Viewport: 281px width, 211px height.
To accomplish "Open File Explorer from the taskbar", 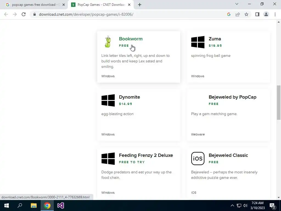I will (x=33, y=206).
